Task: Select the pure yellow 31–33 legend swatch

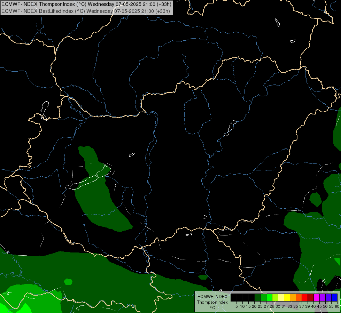Action: (x=287, y=297)
